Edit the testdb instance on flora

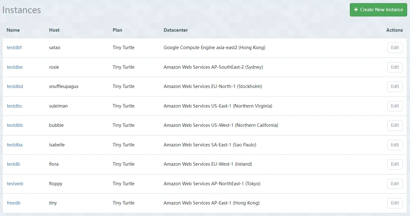395,164
